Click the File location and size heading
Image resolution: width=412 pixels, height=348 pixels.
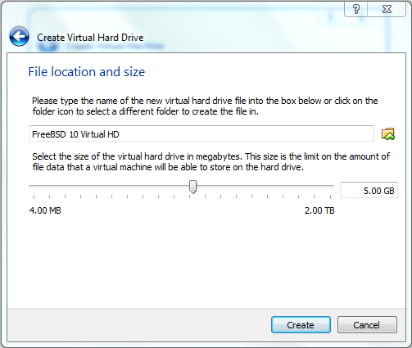click(87, 72)
